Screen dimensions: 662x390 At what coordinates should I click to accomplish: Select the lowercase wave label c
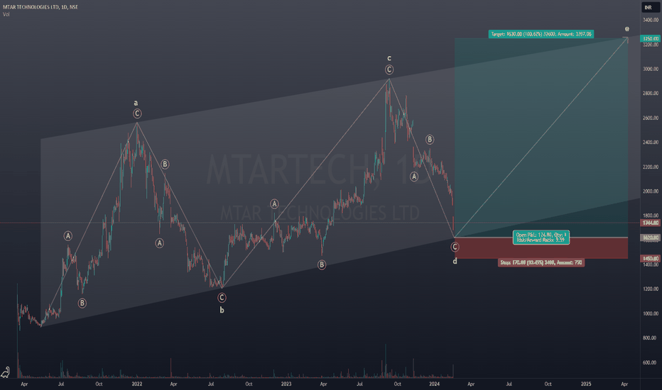pyautogui.click(x=389, y=58)
